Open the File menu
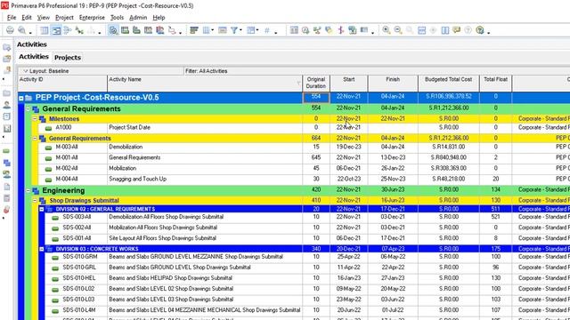The image size is (570, 320). (12, 18)
